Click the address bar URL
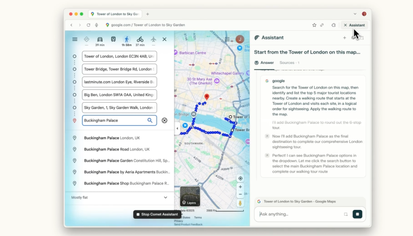413x236 pixels. (x=148, y=25)
